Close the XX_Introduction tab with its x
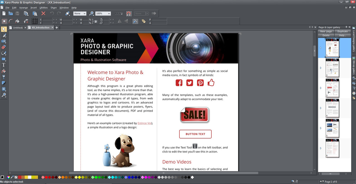The height and width of the screenshot is (184, 356). pyautogui.click(x=52, y=28)
